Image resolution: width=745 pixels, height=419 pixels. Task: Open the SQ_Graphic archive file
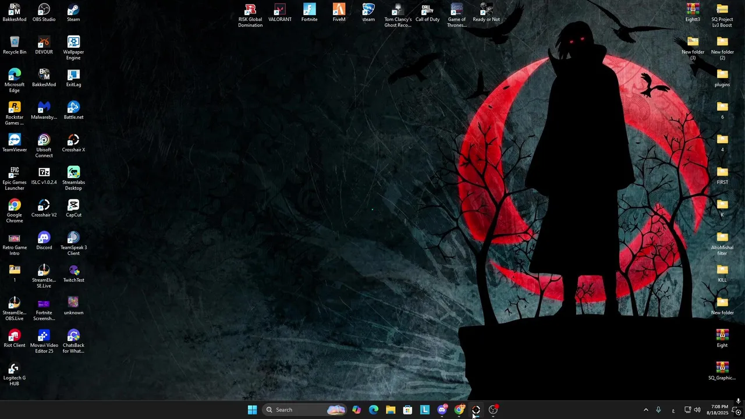point(722,371)
